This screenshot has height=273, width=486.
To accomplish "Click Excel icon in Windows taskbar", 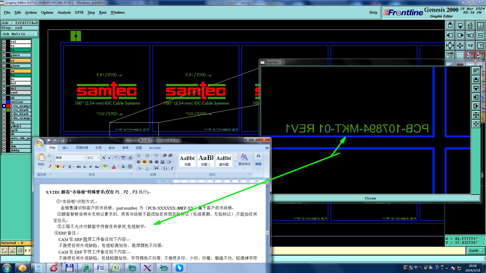I will point(116,268).
